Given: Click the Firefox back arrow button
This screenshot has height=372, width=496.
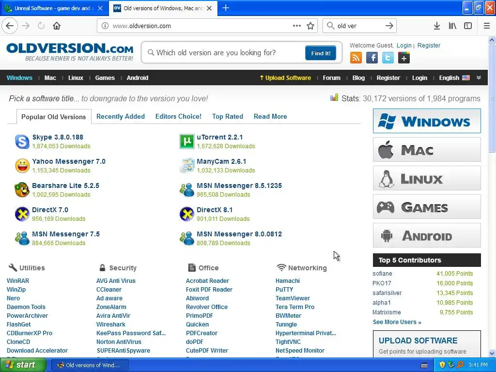Looking at the screenshot, I should 10,26.
